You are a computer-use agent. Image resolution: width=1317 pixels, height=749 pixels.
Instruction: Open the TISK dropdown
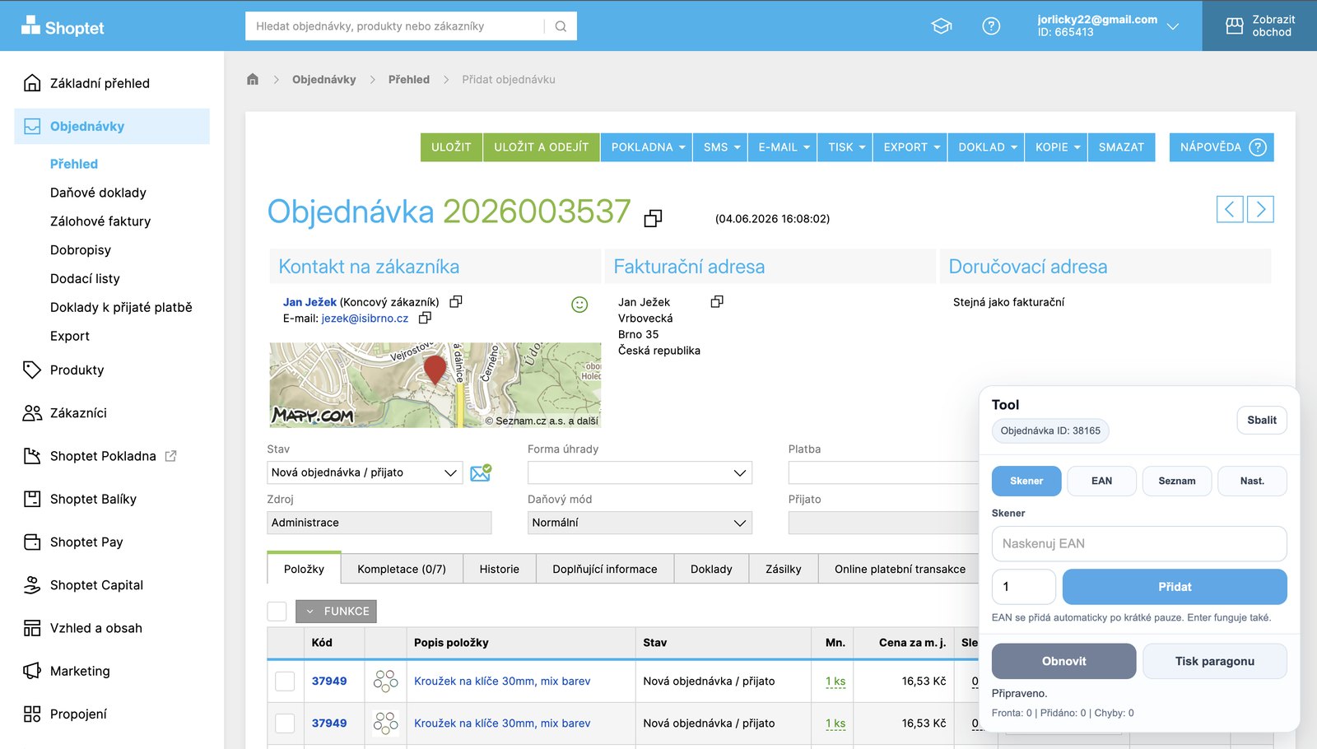(x=845, y=147)
